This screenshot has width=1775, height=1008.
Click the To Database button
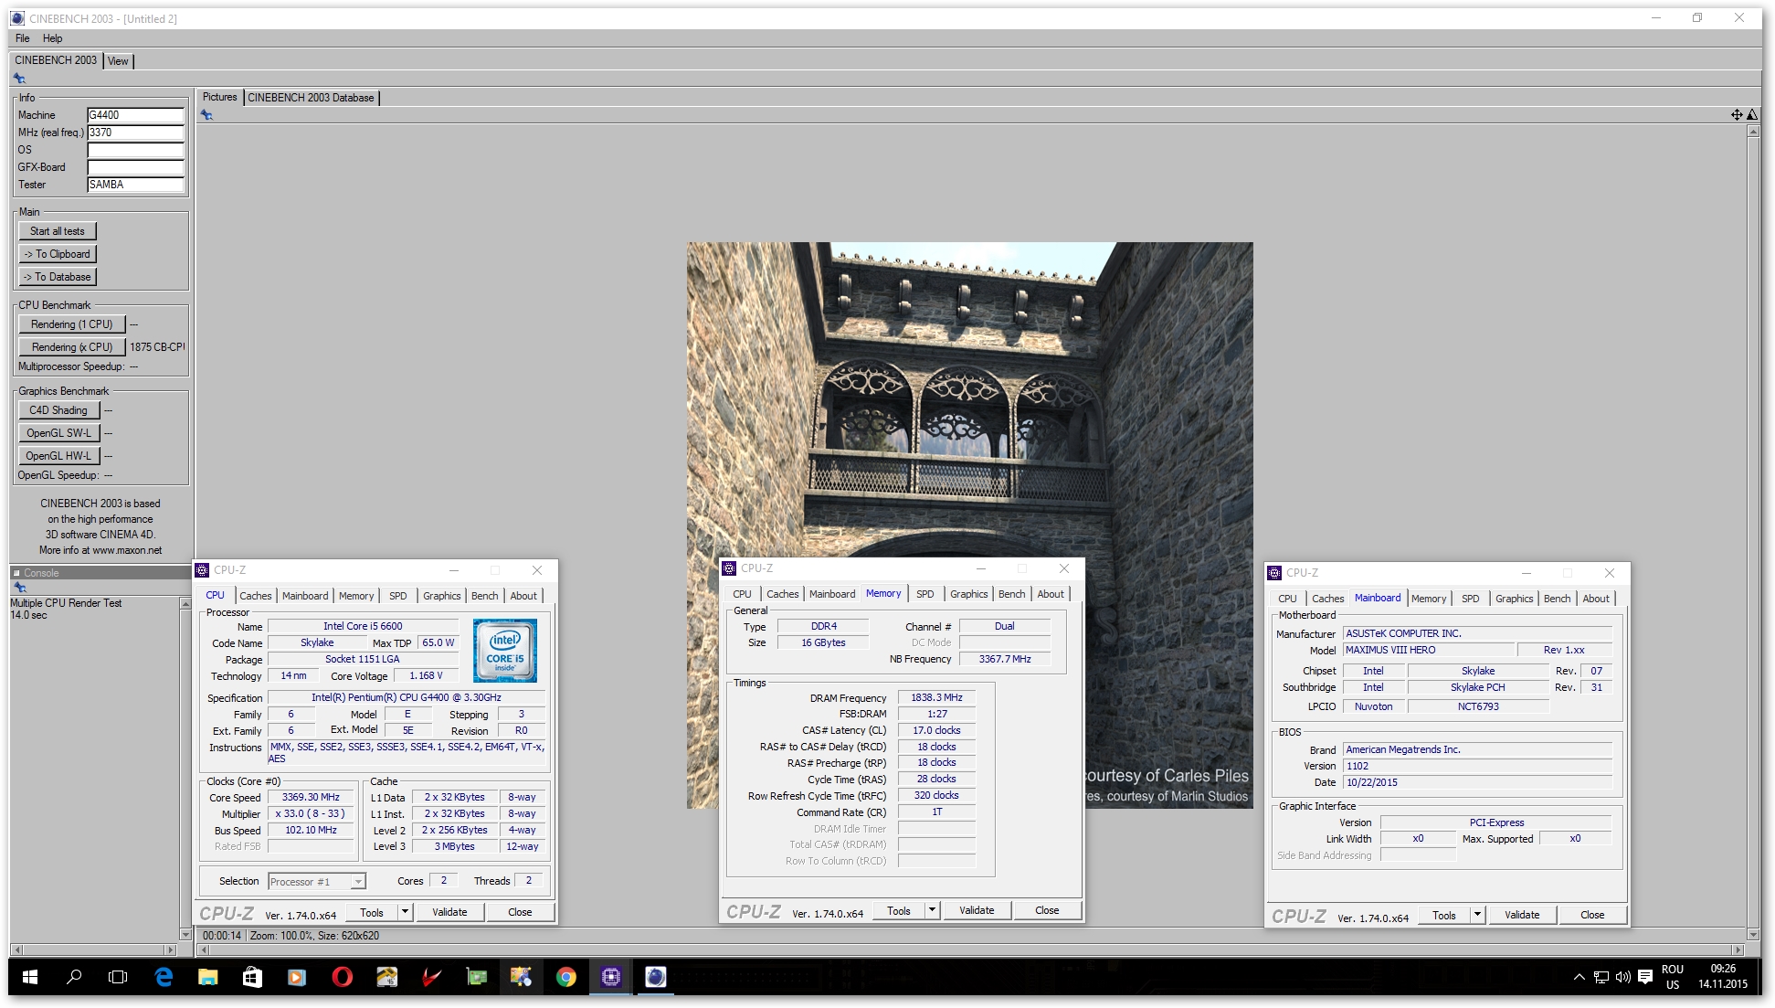(58, 277)
